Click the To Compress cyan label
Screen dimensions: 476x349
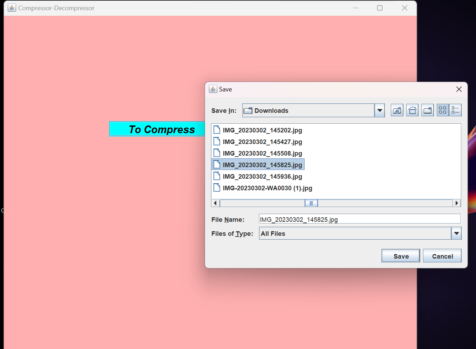pyautogui.click(x=162, y=129)
